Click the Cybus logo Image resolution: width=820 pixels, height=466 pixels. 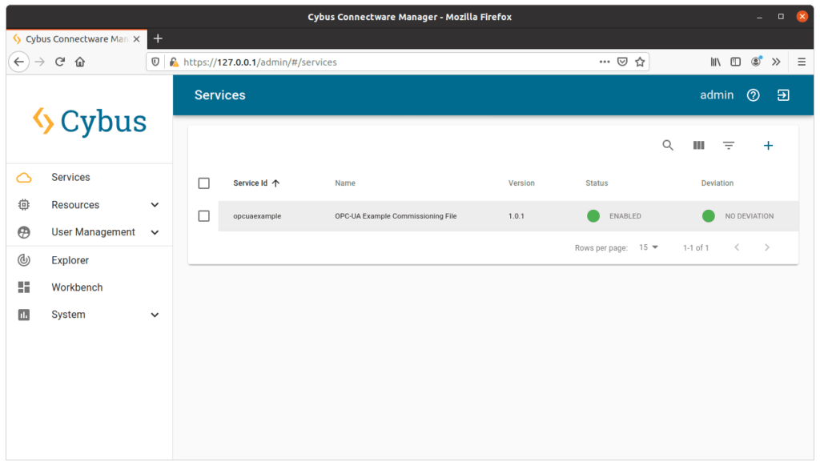click(x=90, y=122)
